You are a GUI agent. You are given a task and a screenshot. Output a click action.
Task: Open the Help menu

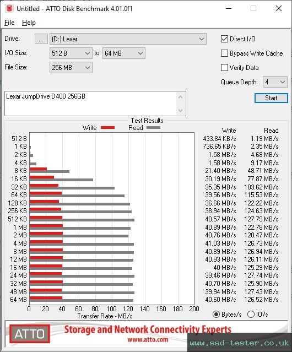[29, 23]
